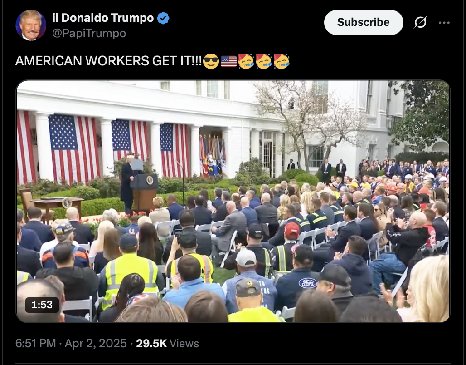Click the Ford logo on worker's jacket
The width and height of the screenshot is (466, 365).
pyautogui.click(x=307, y=283)
